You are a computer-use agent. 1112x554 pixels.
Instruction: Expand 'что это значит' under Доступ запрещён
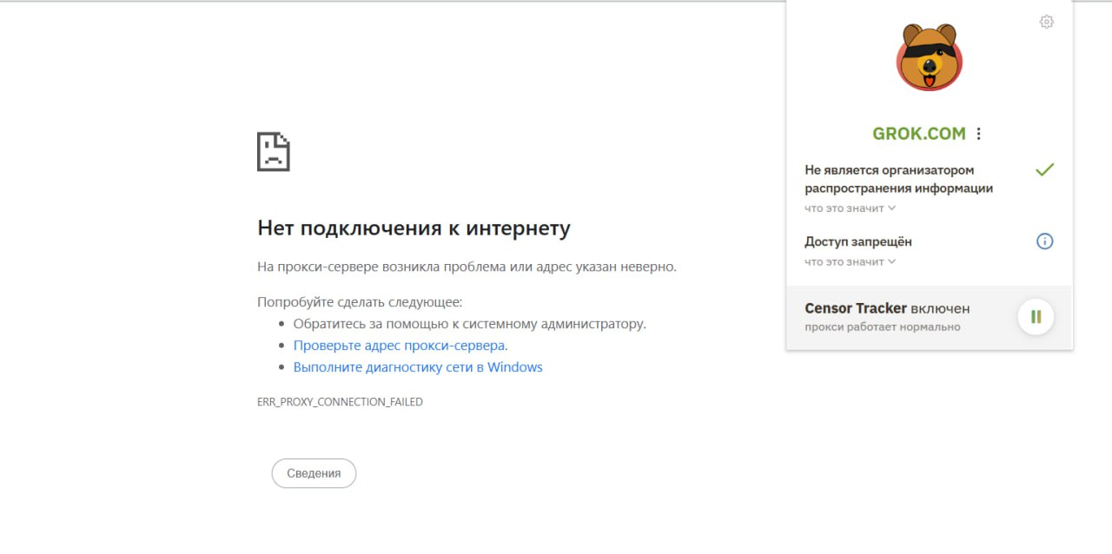click(x=850, y=261)
